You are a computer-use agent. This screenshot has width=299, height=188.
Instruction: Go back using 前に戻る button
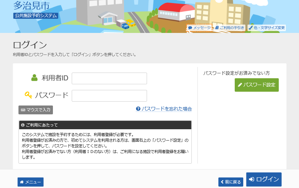(x=231, y=182)
